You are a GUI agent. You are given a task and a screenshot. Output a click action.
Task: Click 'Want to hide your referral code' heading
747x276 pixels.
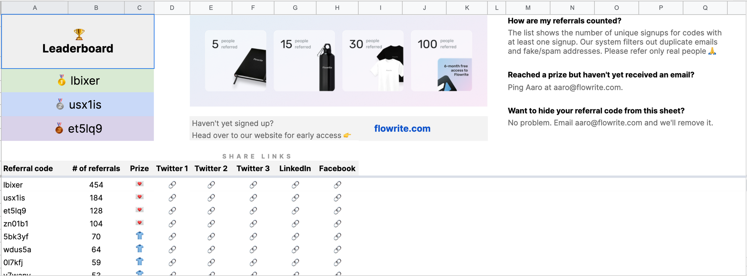click(596, 111)
